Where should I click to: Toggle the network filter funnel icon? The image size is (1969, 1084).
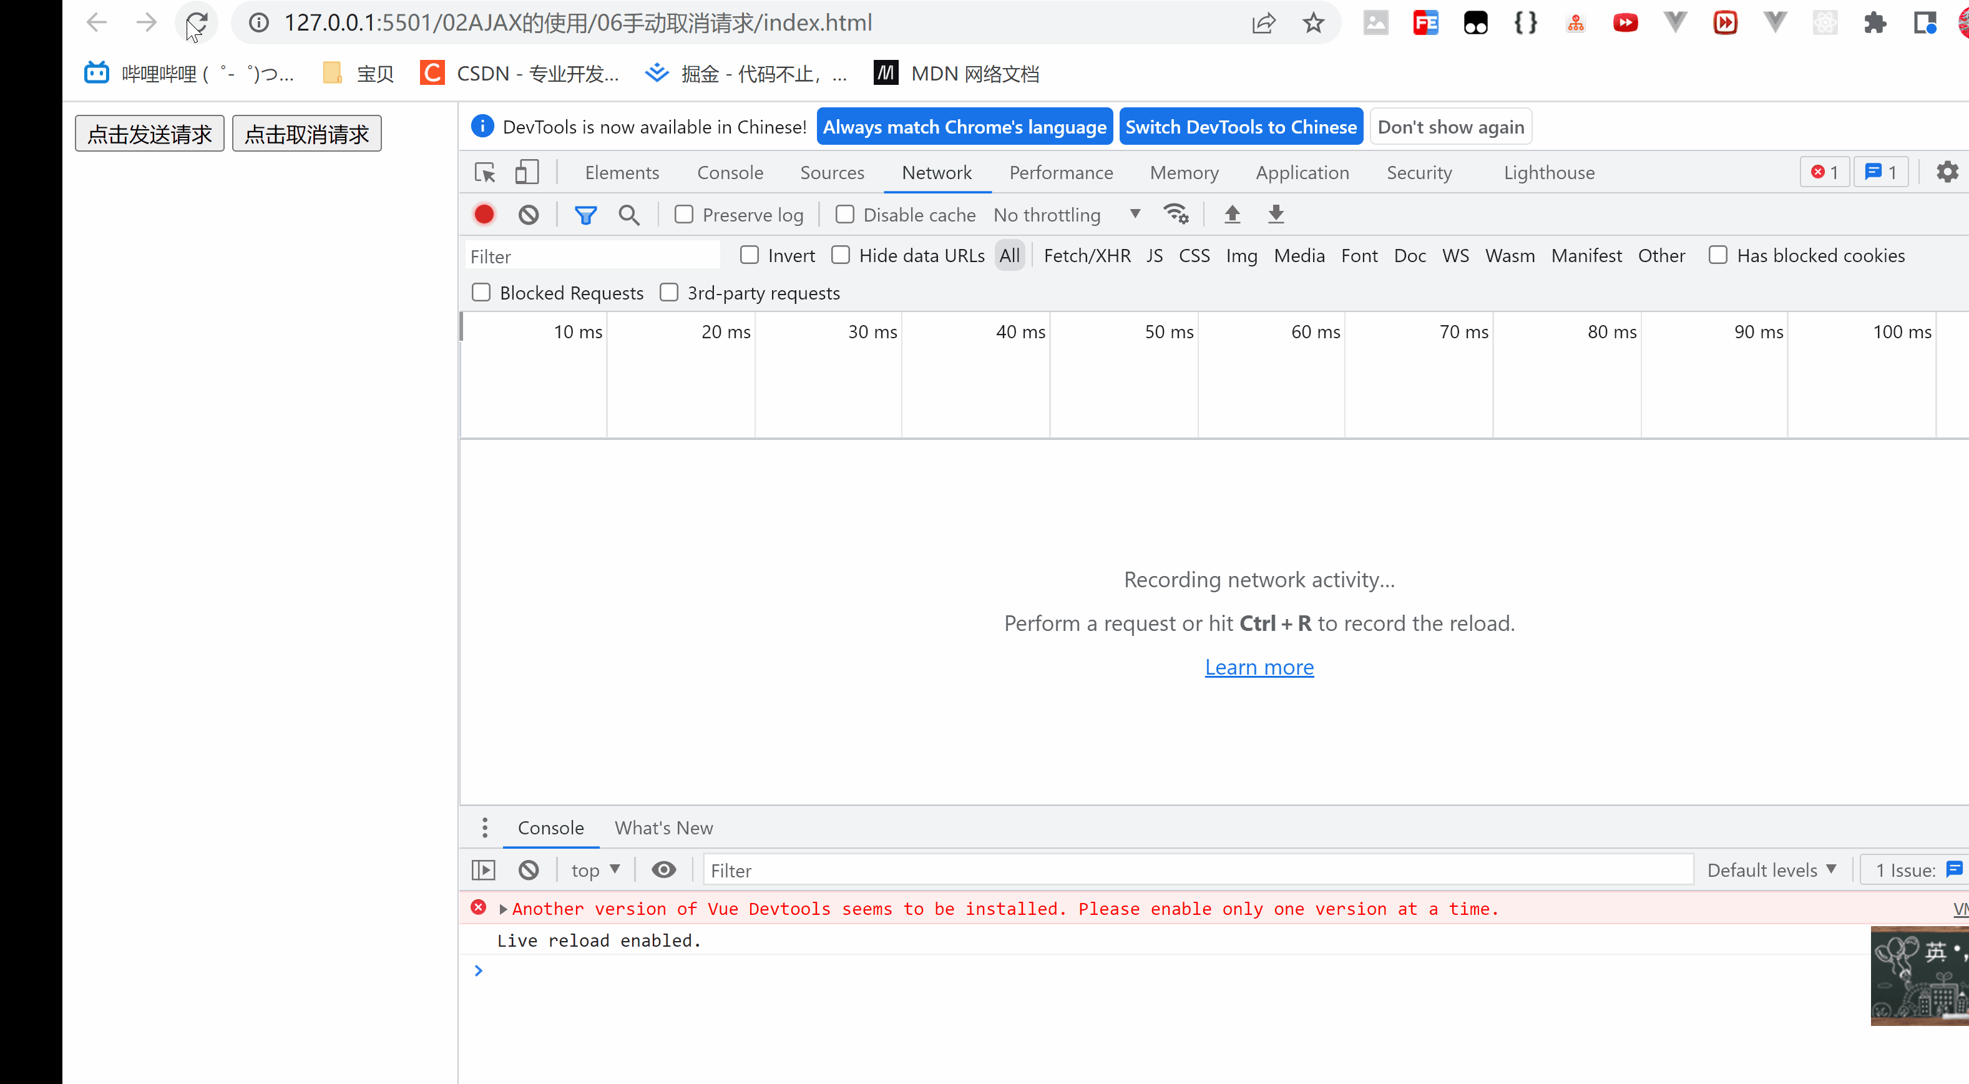point(585,215)
